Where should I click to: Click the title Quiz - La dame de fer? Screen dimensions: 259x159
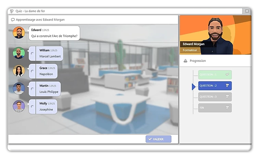coord(30,11)
